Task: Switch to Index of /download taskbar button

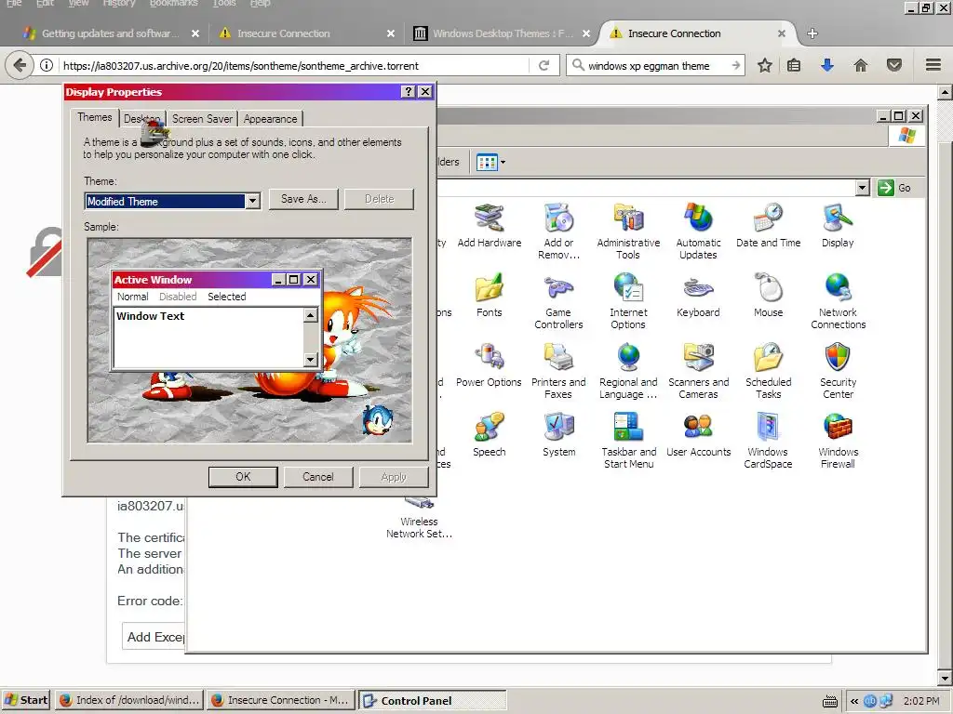Action: click(129, 700)
